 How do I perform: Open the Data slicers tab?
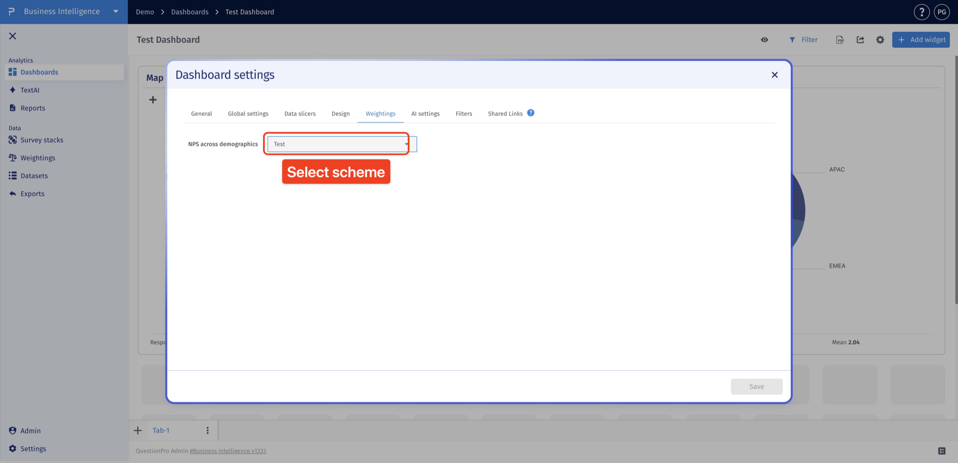tap(300, 114)
